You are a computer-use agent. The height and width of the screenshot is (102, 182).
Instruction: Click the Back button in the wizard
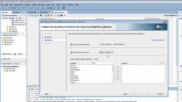(125, 94)
